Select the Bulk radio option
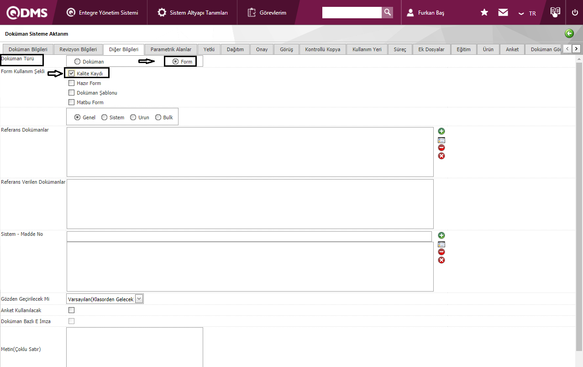Screen dimensions: 583x367 pos(158,117)
